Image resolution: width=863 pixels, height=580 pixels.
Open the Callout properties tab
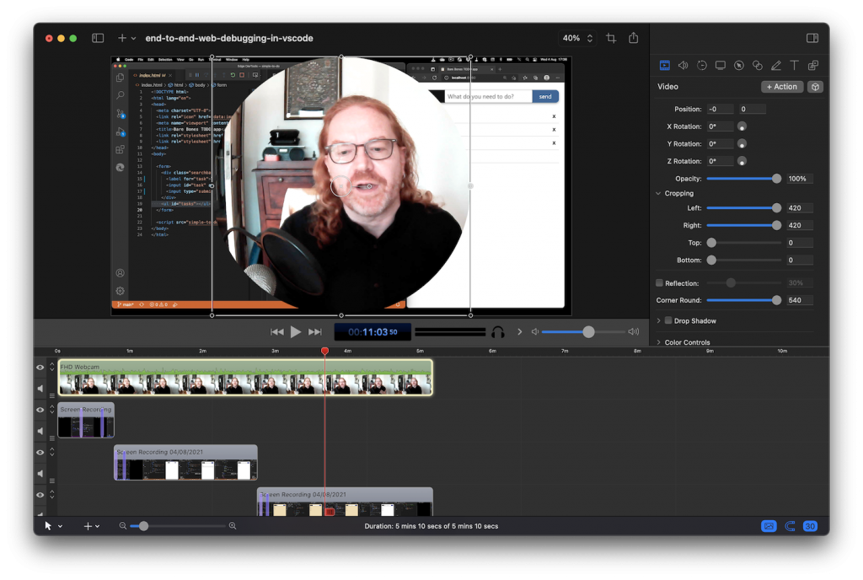(739, 66)
